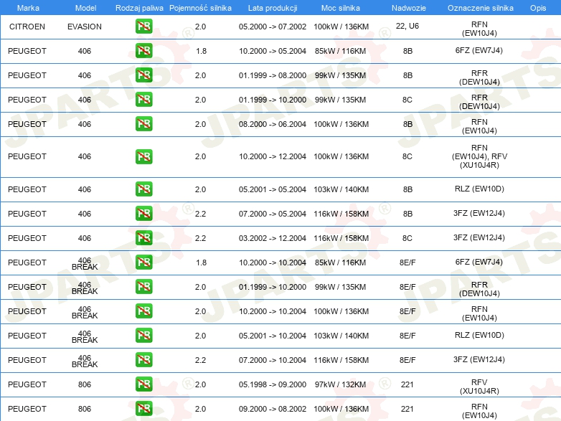
Task: Click the Opis column header
Action: (x=538, y=8)
